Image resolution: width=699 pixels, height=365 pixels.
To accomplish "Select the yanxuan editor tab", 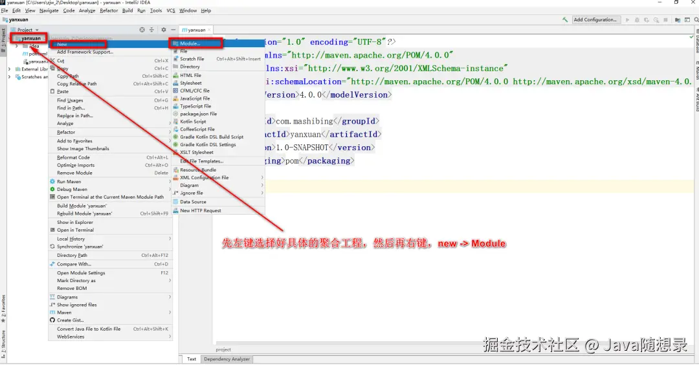I will pyautogui.click(x=196, y=30).
